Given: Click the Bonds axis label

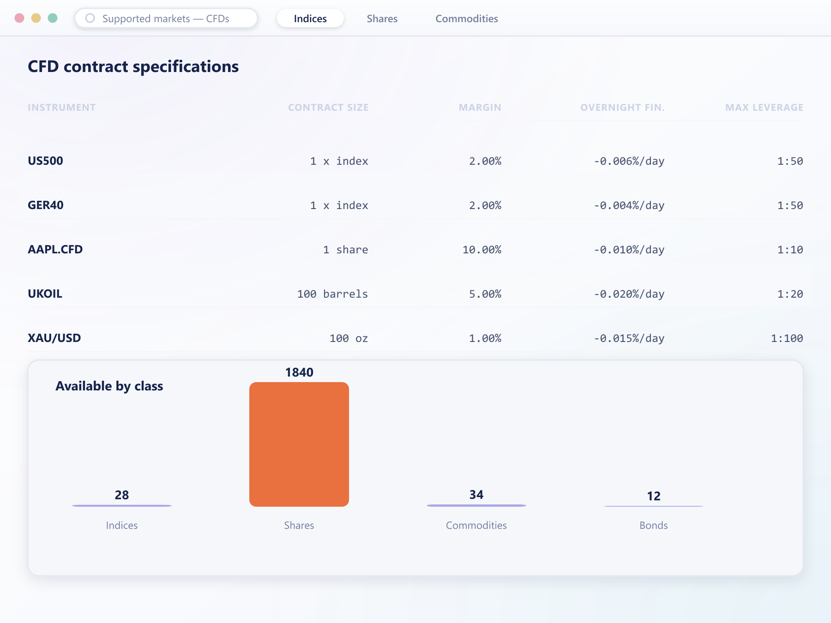Looking at the screenshot, I should tap(654, 525).
